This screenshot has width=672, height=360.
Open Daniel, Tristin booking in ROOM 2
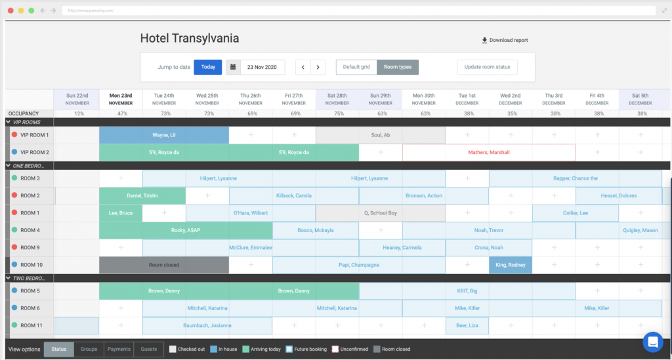point(142,195)
